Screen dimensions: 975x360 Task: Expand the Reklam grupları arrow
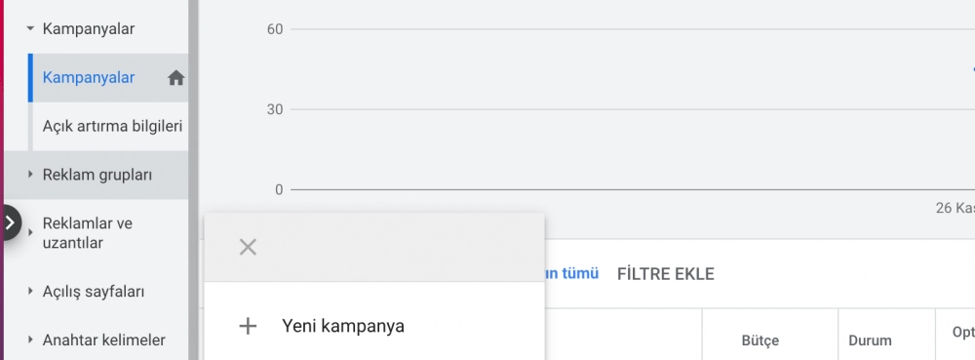(x=30, y=175)
